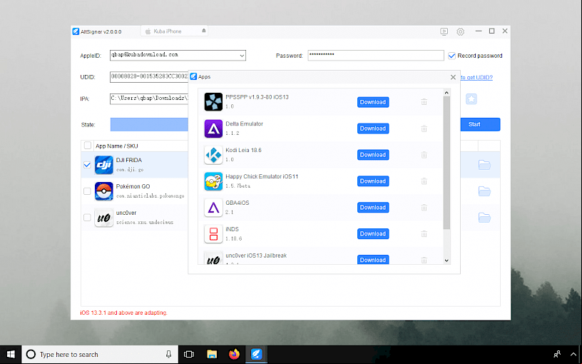Download Delta Emulator
This screenshot has height=364, width=582.
(x=373, y=128)
